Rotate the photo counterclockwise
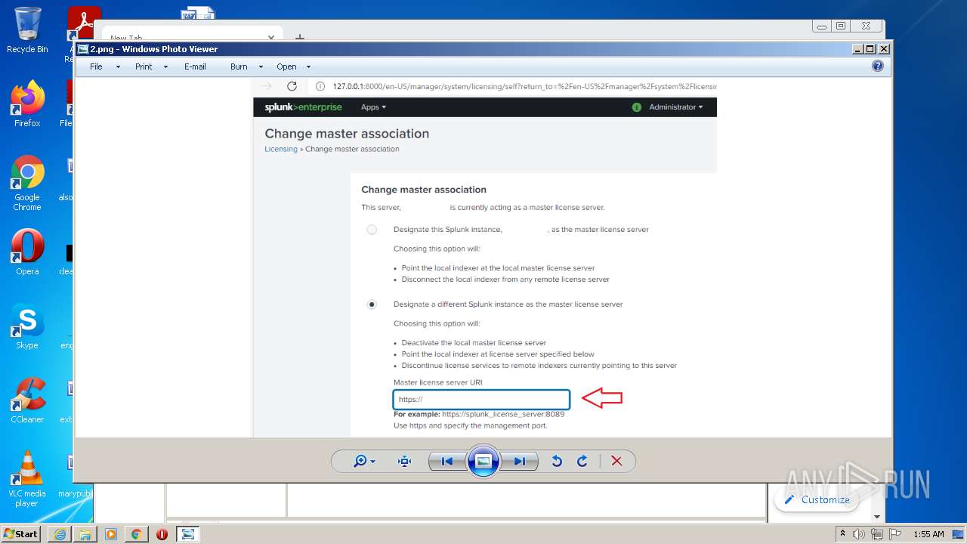The width and height of the screenshot is (967, 544). (557, 461)
